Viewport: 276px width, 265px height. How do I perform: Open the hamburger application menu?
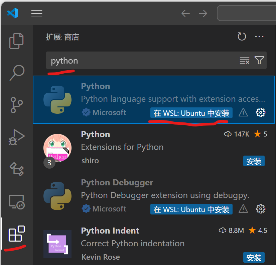(x=37, y=13)
